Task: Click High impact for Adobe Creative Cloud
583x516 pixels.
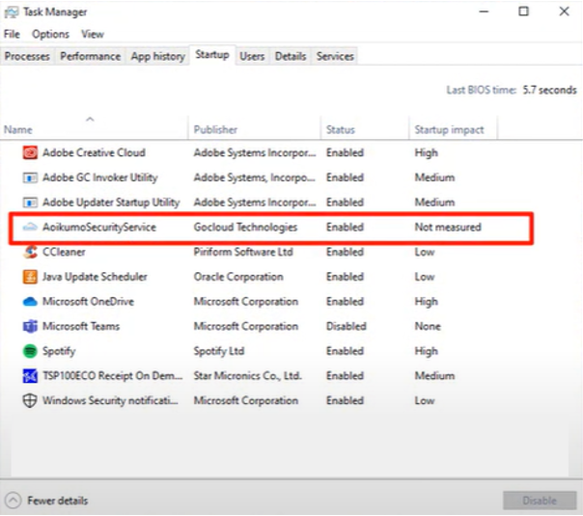Action: pos(426,153)
